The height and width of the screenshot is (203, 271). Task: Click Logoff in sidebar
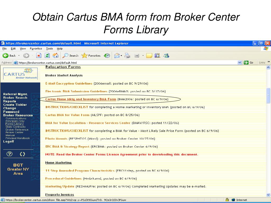(8, 141)
